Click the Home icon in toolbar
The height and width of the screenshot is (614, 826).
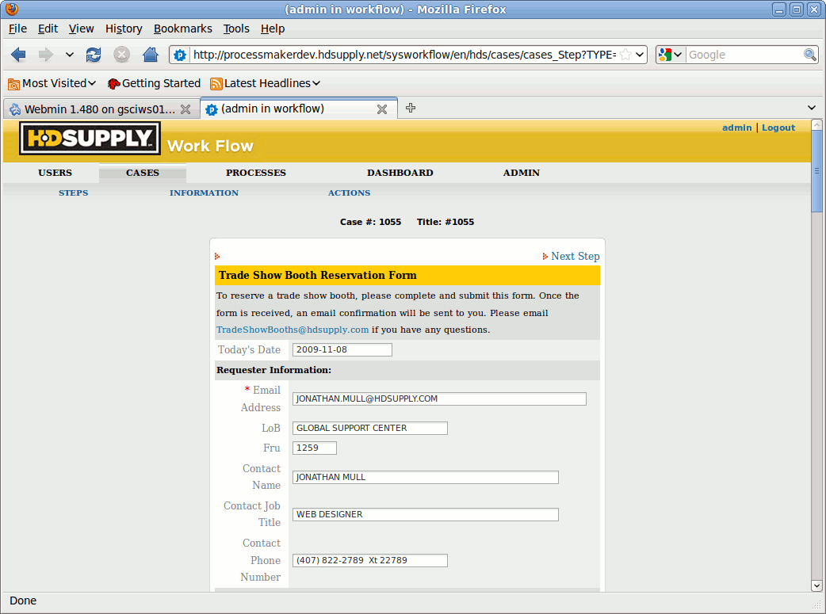click(x=150, y=55)
